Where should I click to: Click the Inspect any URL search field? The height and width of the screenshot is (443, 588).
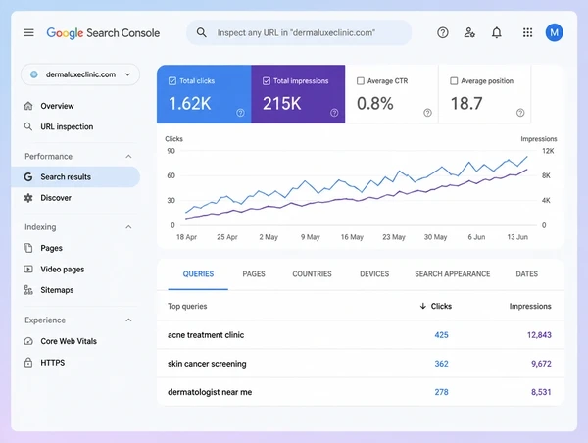tap(299, 32)
